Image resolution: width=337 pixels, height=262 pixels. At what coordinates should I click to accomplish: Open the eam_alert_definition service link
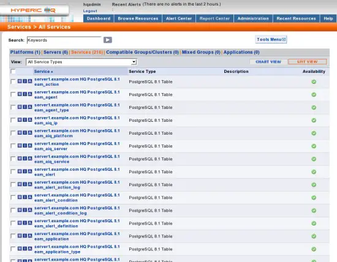pyautogui.click(x=77, y=223)
